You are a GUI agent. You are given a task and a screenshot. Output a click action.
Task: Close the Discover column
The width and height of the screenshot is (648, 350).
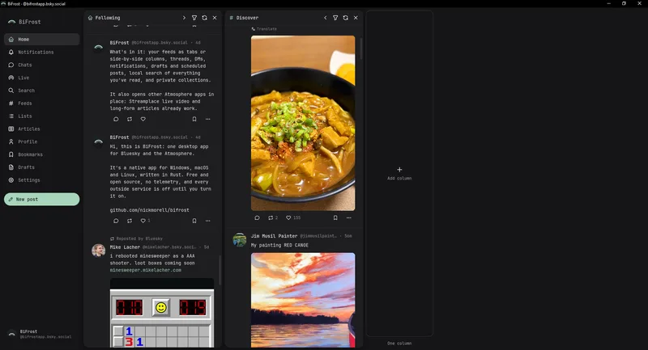(356, 18)
